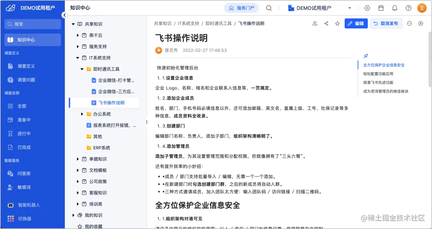432x229 pixels.
Task: Collapse the IT系统支持 tree node
Action: pos(78,58)
